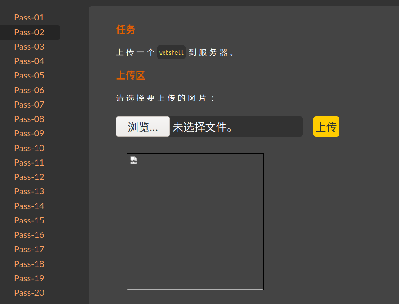Open the Pass-18 level

pyautogui.click(x=29, y=263)
